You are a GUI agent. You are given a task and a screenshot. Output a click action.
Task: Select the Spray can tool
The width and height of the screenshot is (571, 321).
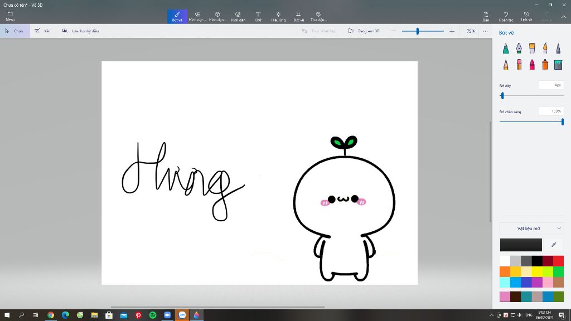tap(545, 65)
